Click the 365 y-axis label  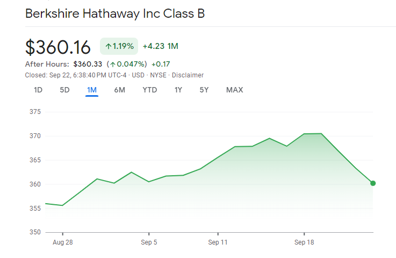[x=35, y=160]
